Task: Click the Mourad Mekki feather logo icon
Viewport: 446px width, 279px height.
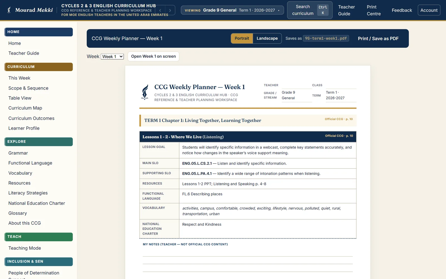Action: [x=9, y=10]
